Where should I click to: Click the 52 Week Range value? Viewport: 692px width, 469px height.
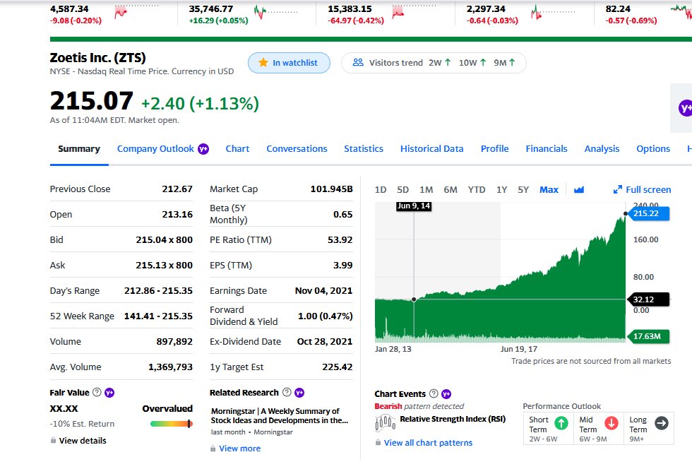pyautogui.click(x=158, y=316)
